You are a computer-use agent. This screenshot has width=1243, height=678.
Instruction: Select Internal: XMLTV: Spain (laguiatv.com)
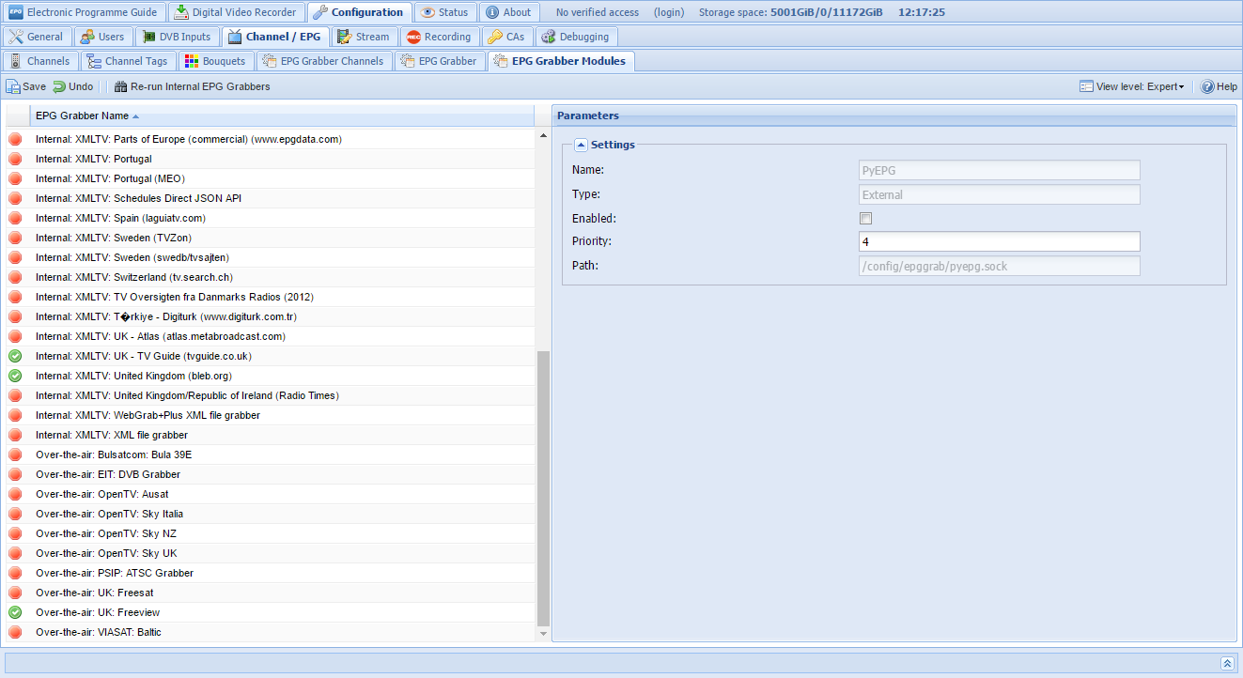[x=271, y=218]
